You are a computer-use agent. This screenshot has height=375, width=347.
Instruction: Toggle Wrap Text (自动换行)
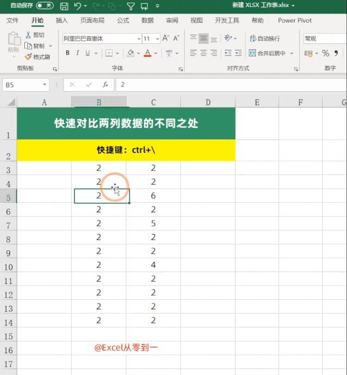point(264,38)
